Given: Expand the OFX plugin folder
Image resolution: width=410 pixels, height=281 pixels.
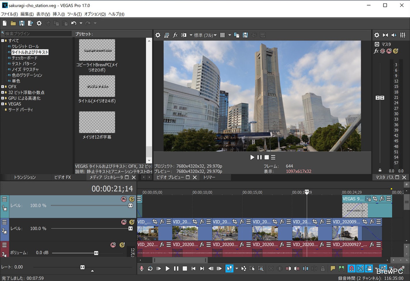Looking at the screenshot, I should point(3,87).
